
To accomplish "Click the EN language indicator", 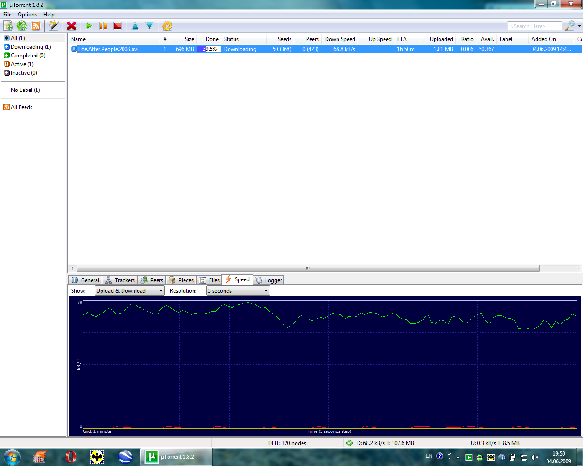I will pos(429,456).
